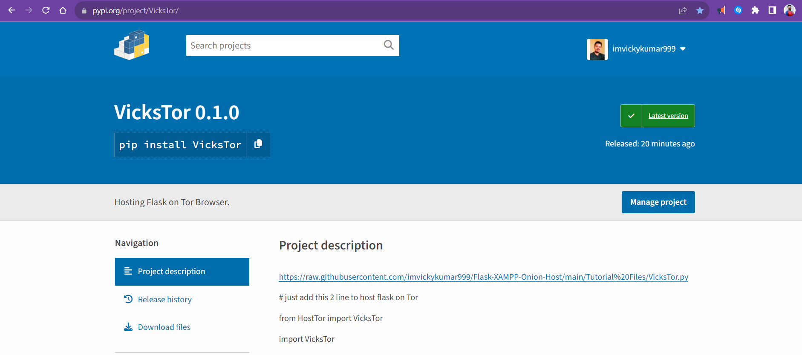Viewport: 802px width, 355px height.
Task: Click the PyPI logo
Action: coord(132,45)
